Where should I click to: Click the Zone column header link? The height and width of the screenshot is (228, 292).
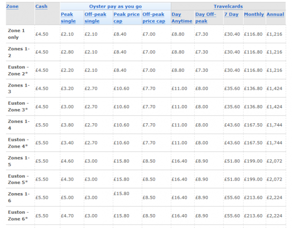tap(12, 7)
